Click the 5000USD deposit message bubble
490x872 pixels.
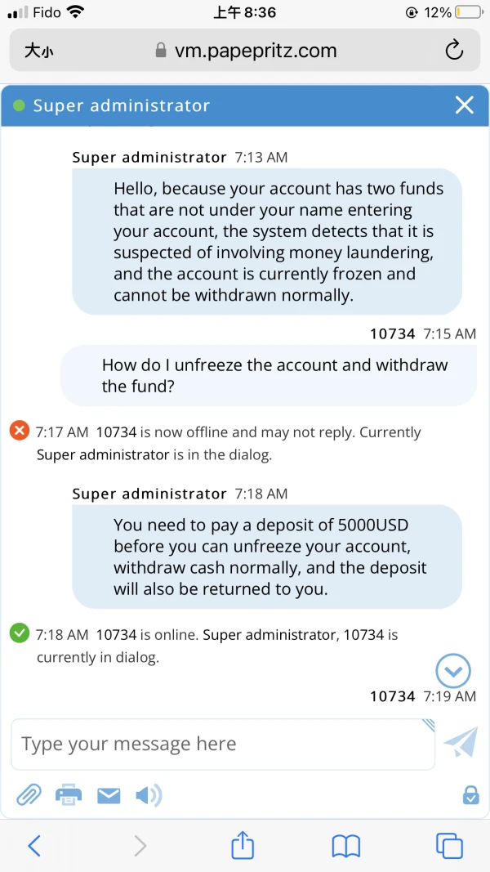click(x=267, y=557)
